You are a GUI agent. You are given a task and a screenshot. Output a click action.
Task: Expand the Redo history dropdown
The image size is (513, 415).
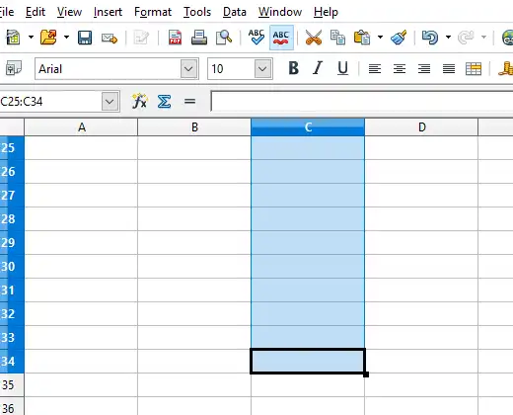483,37
